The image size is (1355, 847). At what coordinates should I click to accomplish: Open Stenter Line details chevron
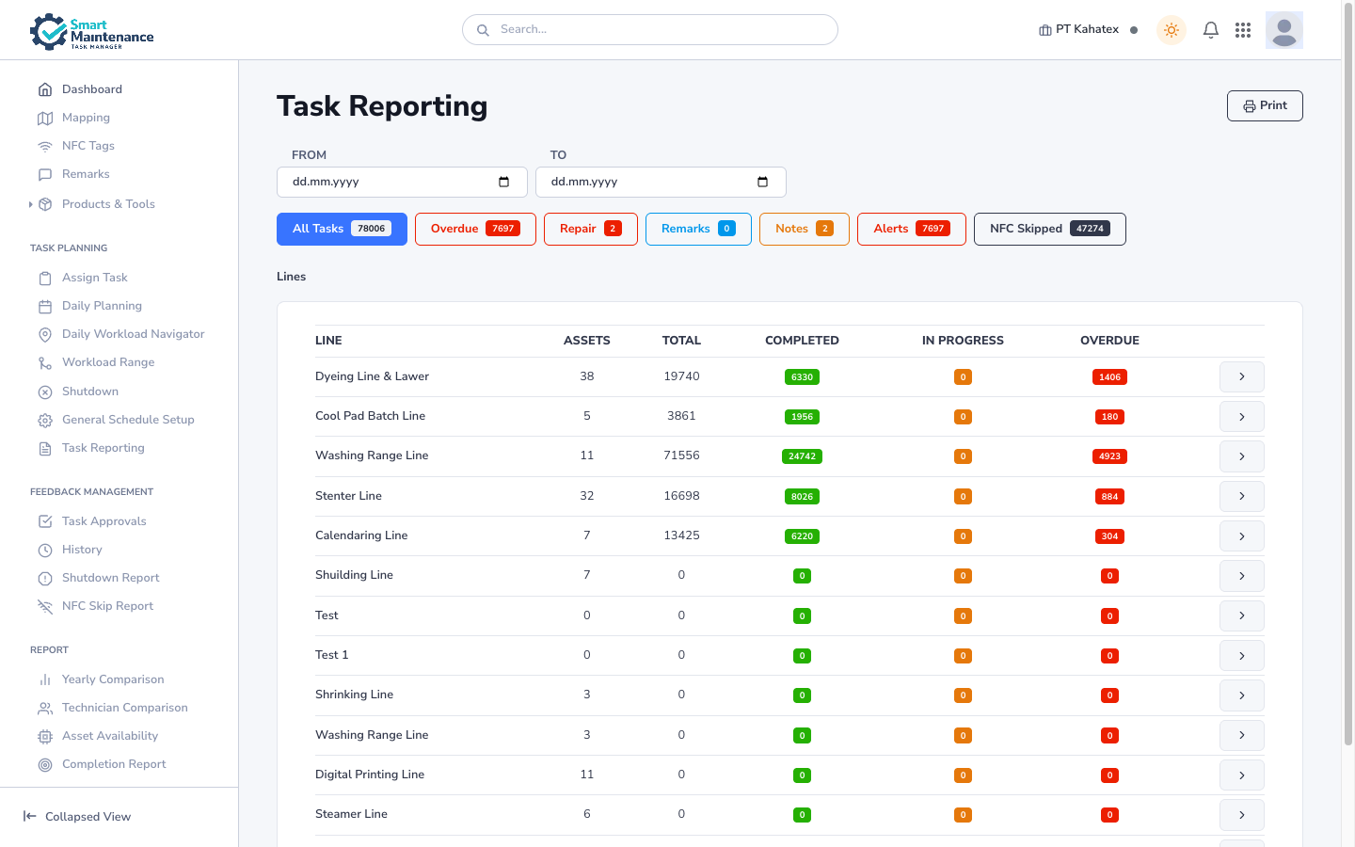[x=1241, y=496]
